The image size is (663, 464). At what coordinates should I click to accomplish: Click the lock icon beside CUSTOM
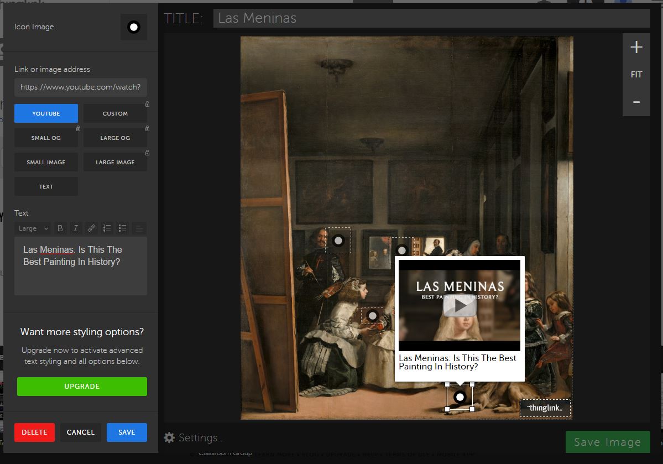click(147, 104)
